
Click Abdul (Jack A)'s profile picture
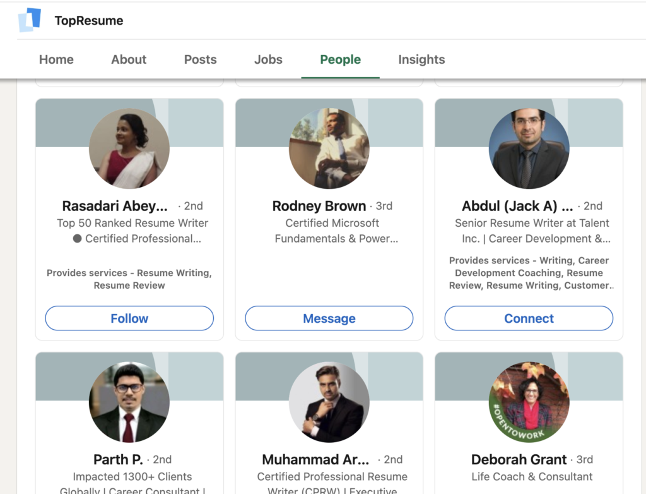[x=529, y=148]
